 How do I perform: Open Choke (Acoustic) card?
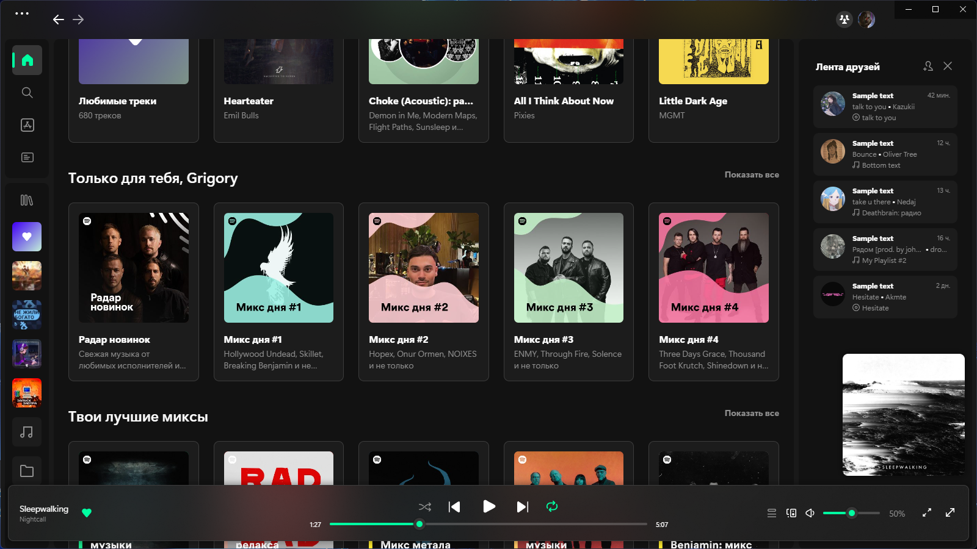[x=424, y=90]
